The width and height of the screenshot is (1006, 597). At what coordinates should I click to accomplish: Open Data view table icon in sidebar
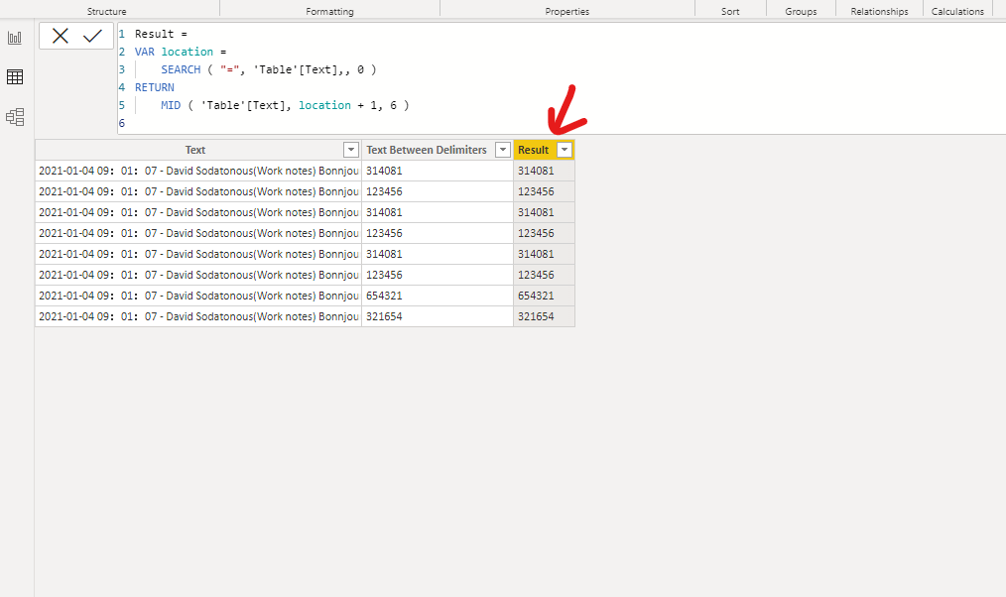15,77
